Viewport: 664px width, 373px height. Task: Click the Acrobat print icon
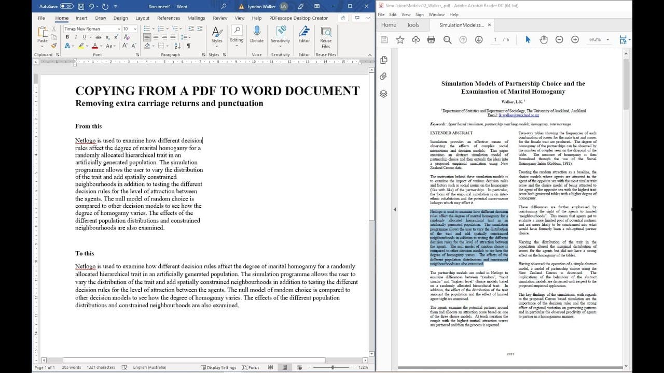431,39
